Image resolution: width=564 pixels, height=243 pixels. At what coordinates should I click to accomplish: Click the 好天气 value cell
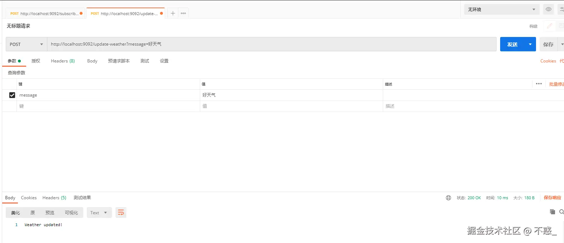[291, 95]
